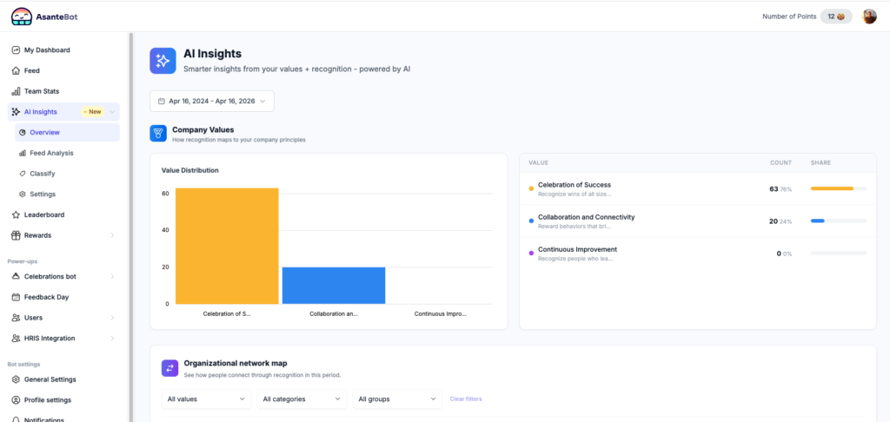The height and width of the screenshot is (422, 890).
Task: Click the Team Stats bar chart icon
Action: point(16,91)
